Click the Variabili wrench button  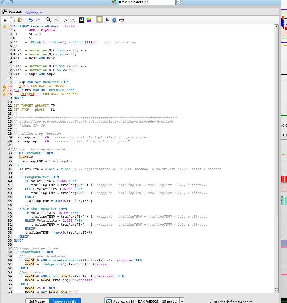pos(5,12)
